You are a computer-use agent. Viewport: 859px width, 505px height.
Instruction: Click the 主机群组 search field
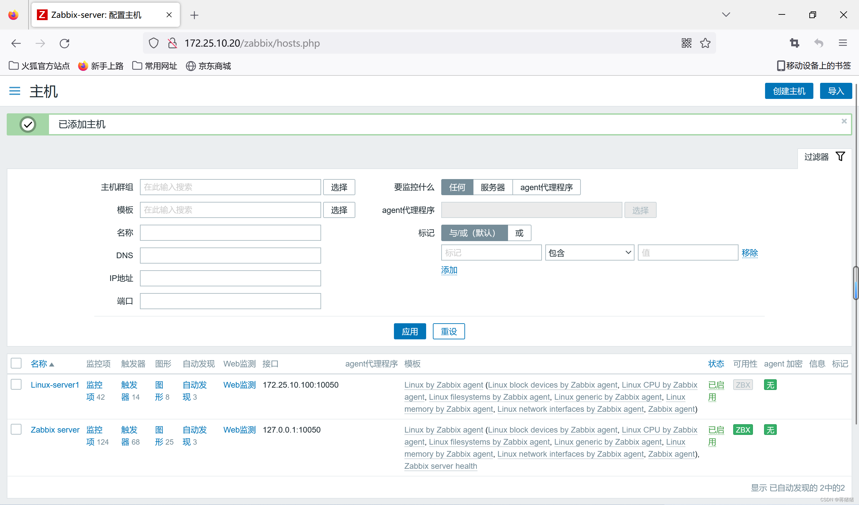tap(231, 187)
